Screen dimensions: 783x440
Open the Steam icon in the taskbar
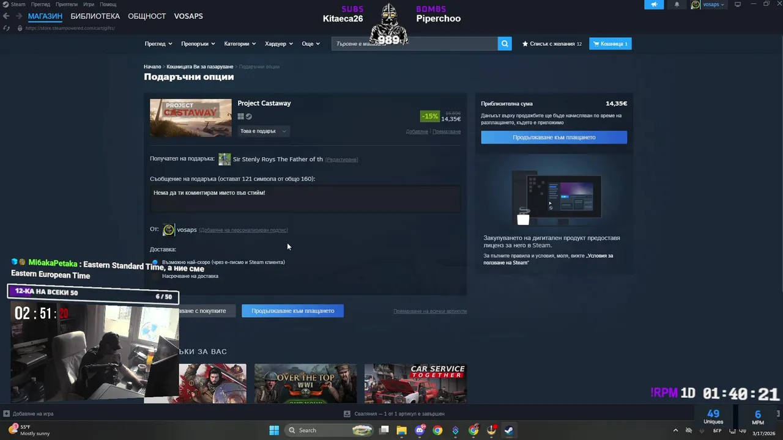[x=509, y=430]
